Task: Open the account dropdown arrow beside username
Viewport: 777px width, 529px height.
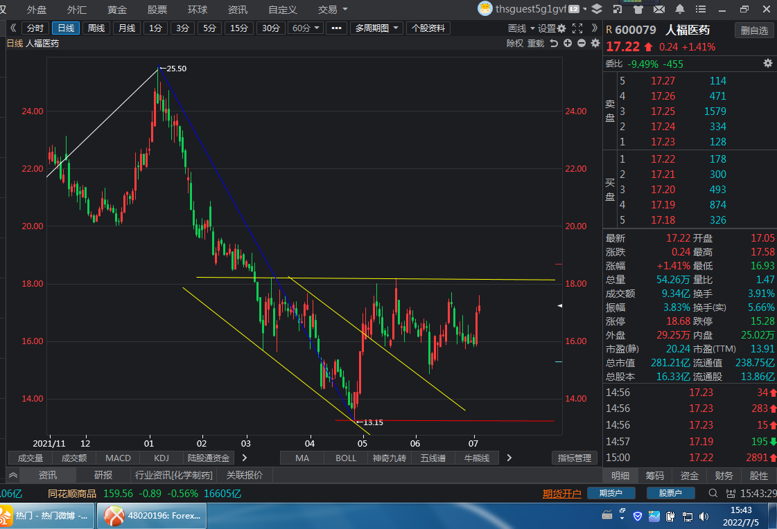Action: 585,9
